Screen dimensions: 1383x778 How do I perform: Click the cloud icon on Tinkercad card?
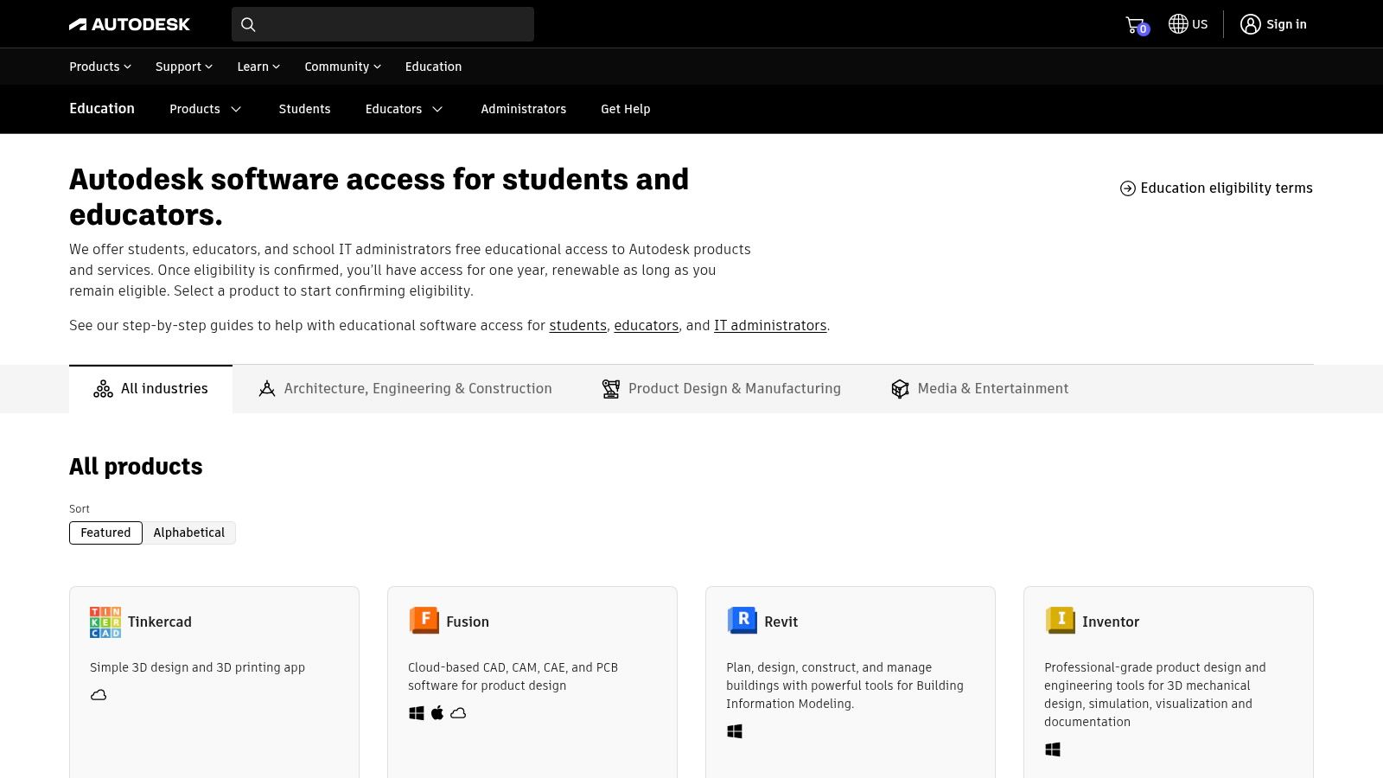click(x=99, y=695)
